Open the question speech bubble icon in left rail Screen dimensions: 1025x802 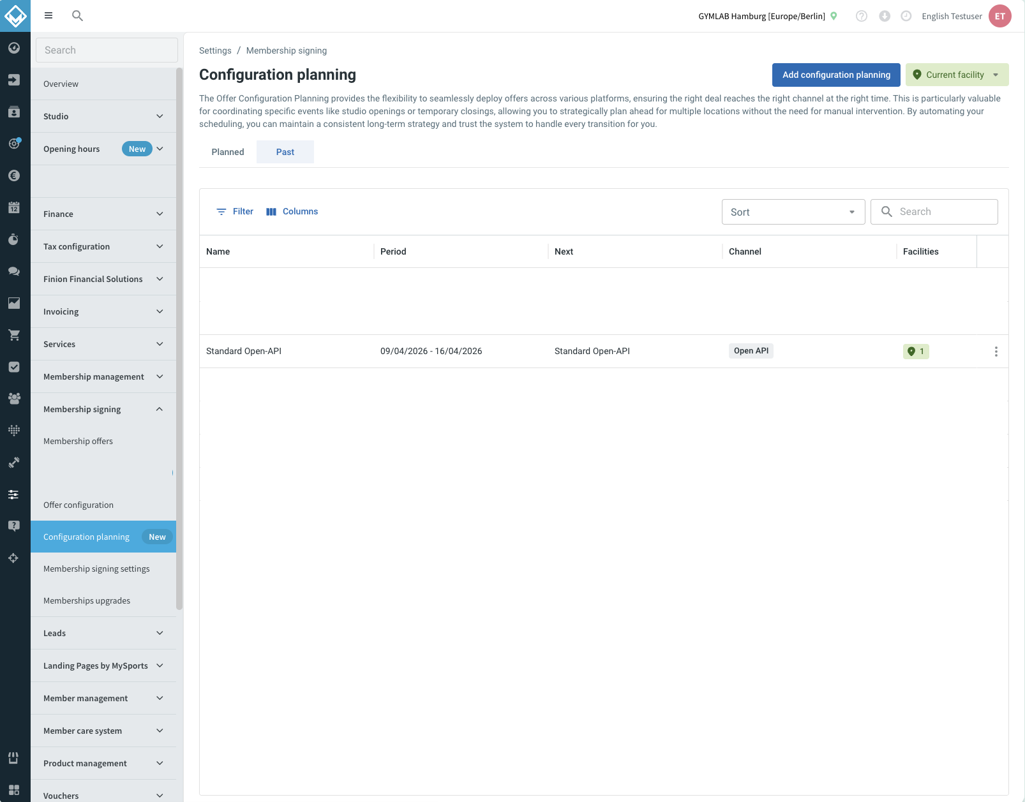[14, 526]
